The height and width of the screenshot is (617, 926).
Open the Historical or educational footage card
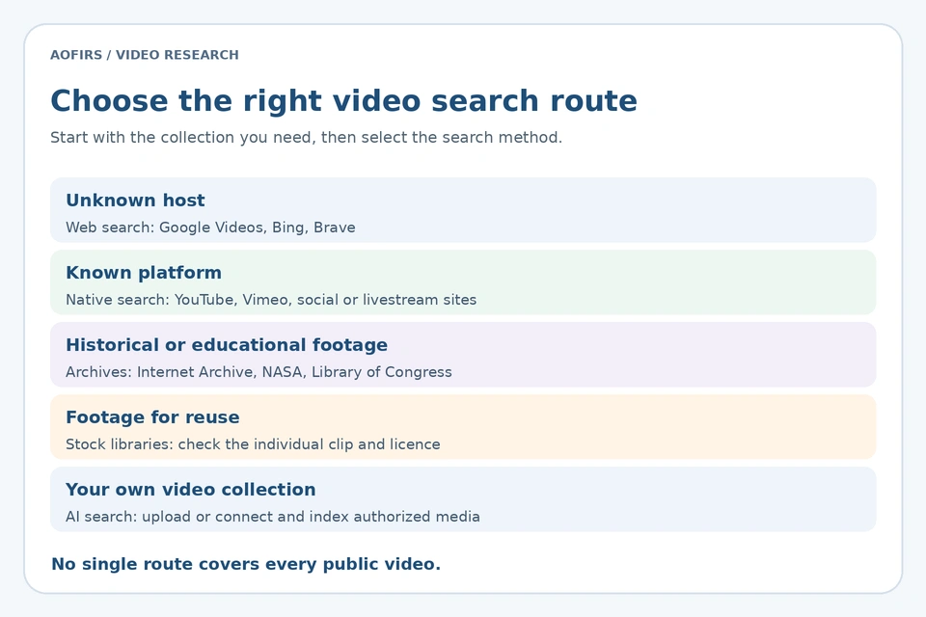coord(463,354)
